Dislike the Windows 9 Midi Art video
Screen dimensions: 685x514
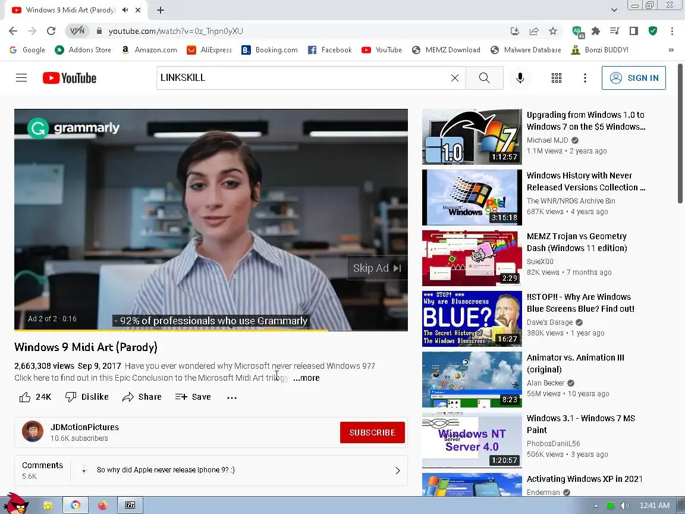click(87, 397)
